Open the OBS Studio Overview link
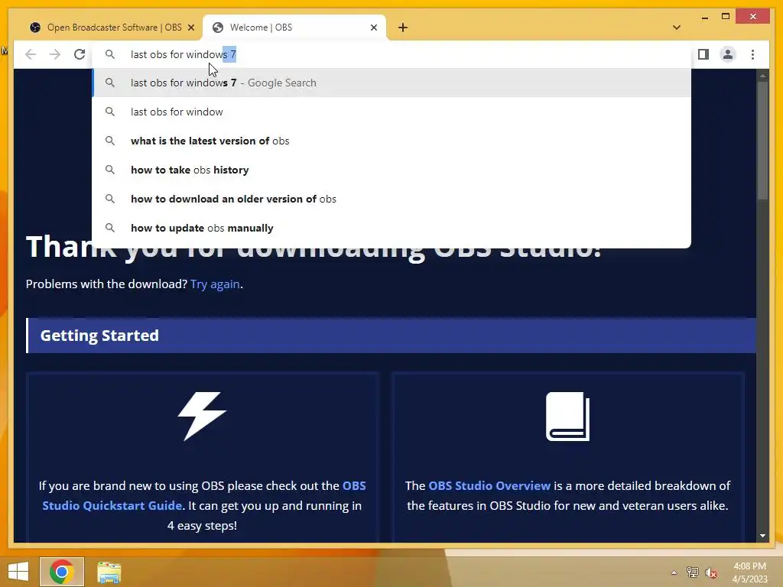This screenshot has height=587, width=783. (489, 485)
